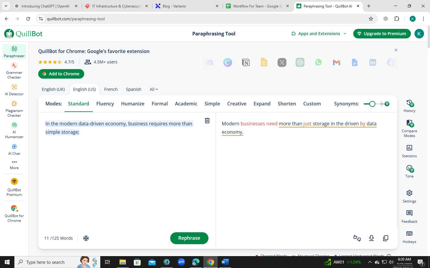Screen dimensions: 430x268
Task: Delete the input text with trash icon
Action: point(207,121)
